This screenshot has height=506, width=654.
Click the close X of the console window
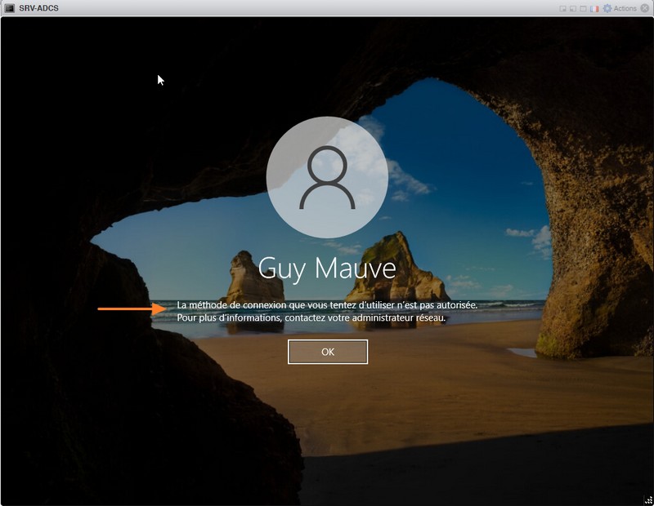click(645, 7)
